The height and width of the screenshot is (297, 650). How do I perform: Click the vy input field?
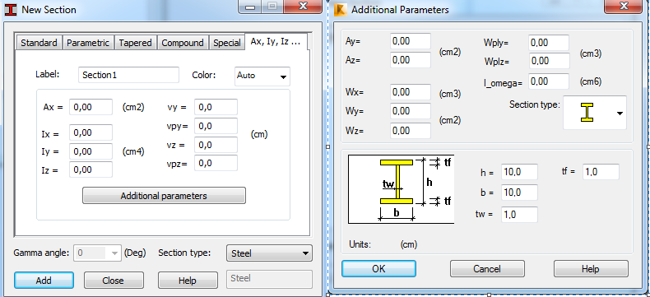tap(216, 107)
